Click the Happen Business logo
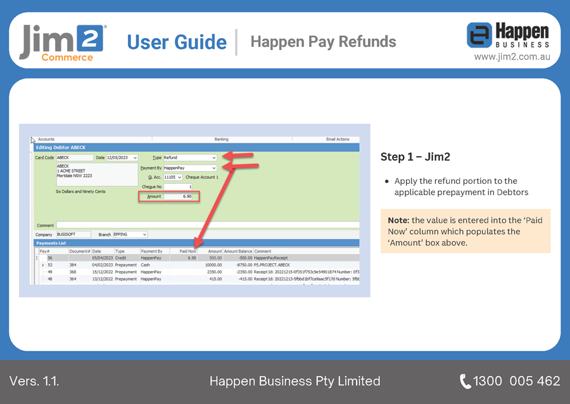The height and width of the screenshot is (404, 570). (x=508, y=36)
